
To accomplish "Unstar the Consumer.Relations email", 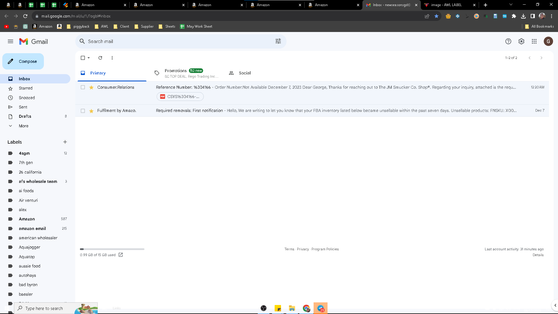I will [91, 87].
